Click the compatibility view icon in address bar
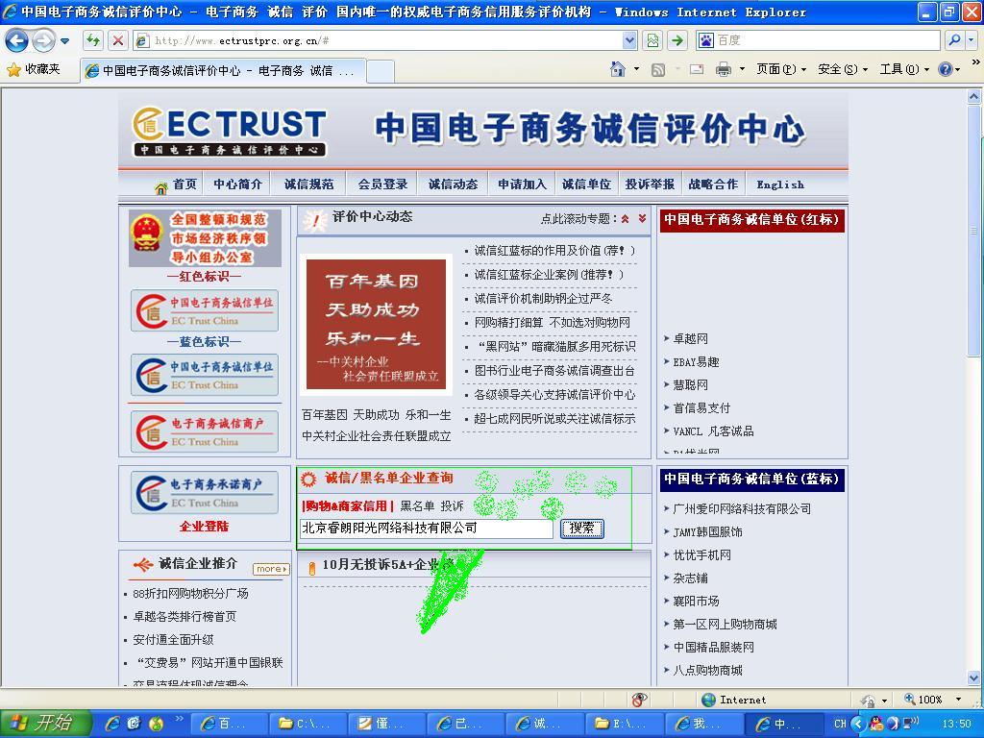 tap(653, 40)
